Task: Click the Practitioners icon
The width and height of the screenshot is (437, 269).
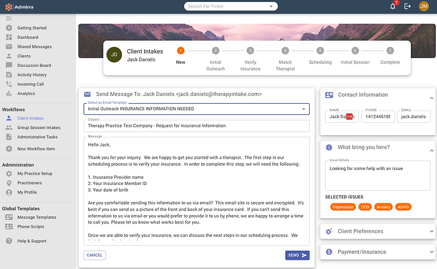Action: pyautogui.click(x=9, y=183)
